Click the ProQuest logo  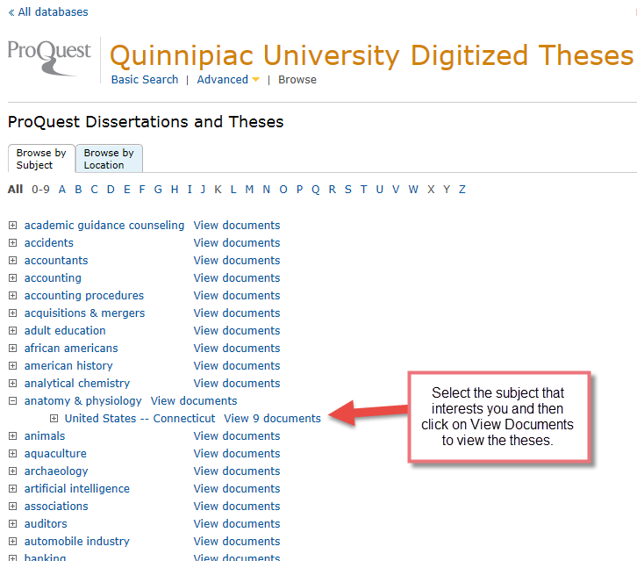(49, 58)
